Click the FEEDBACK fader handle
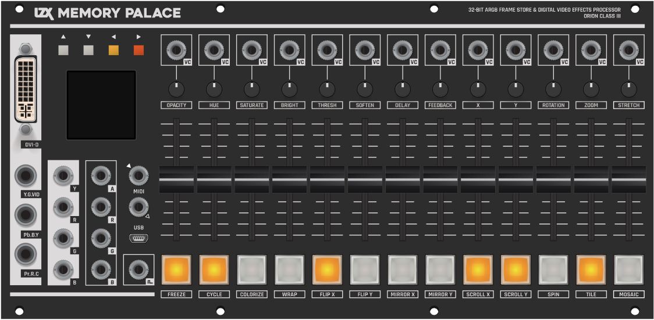 point(440,179)
